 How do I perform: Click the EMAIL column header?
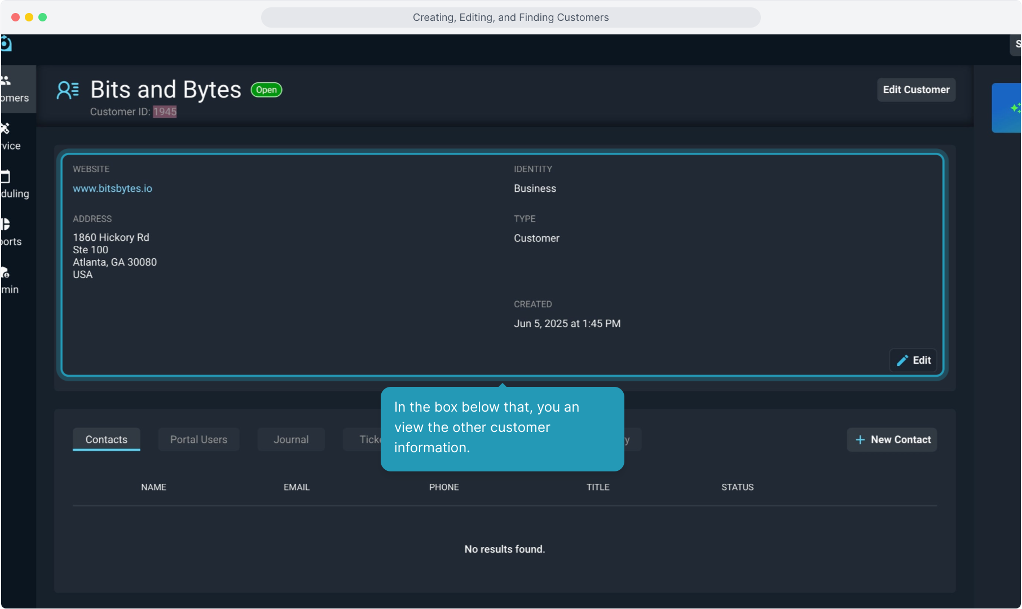pos(296,487)
